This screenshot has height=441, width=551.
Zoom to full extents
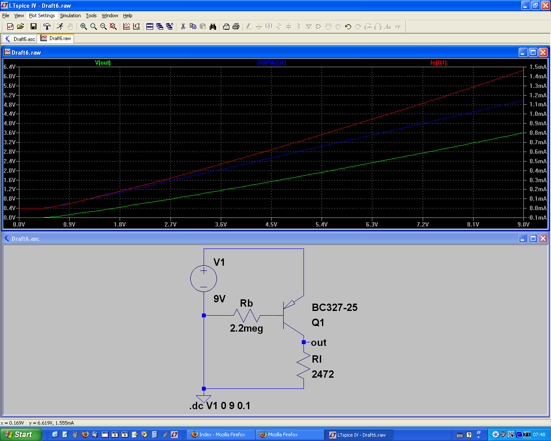(x=112, y=27)
